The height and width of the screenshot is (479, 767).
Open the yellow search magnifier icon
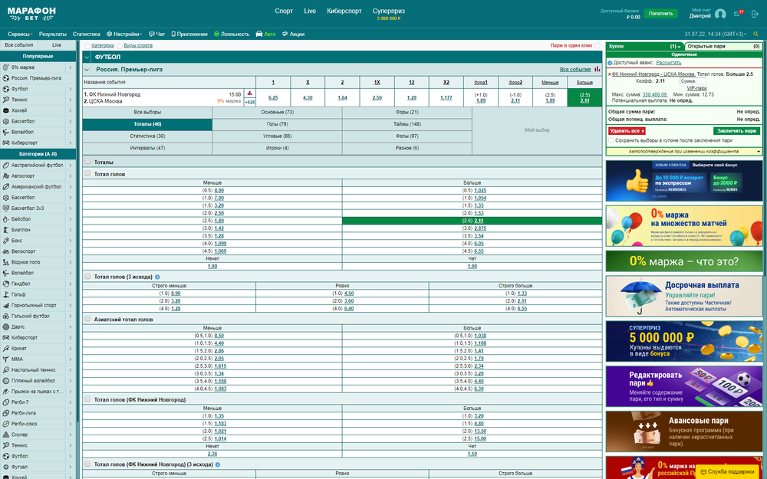755,34
